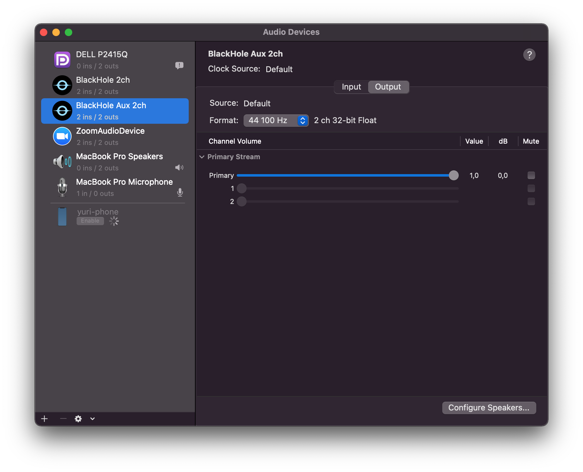Expand the chevron next to the gear
The image size is (583, 472).
(92, 419)
